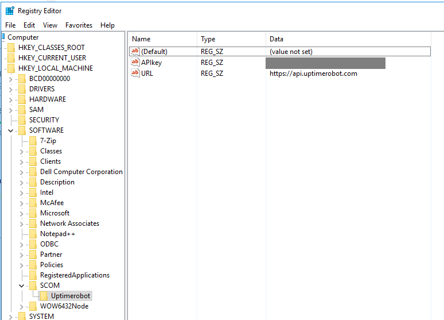Expand the Description key
Image resolution: width=444 pixels, height=320 pixels.
point(22,183)
